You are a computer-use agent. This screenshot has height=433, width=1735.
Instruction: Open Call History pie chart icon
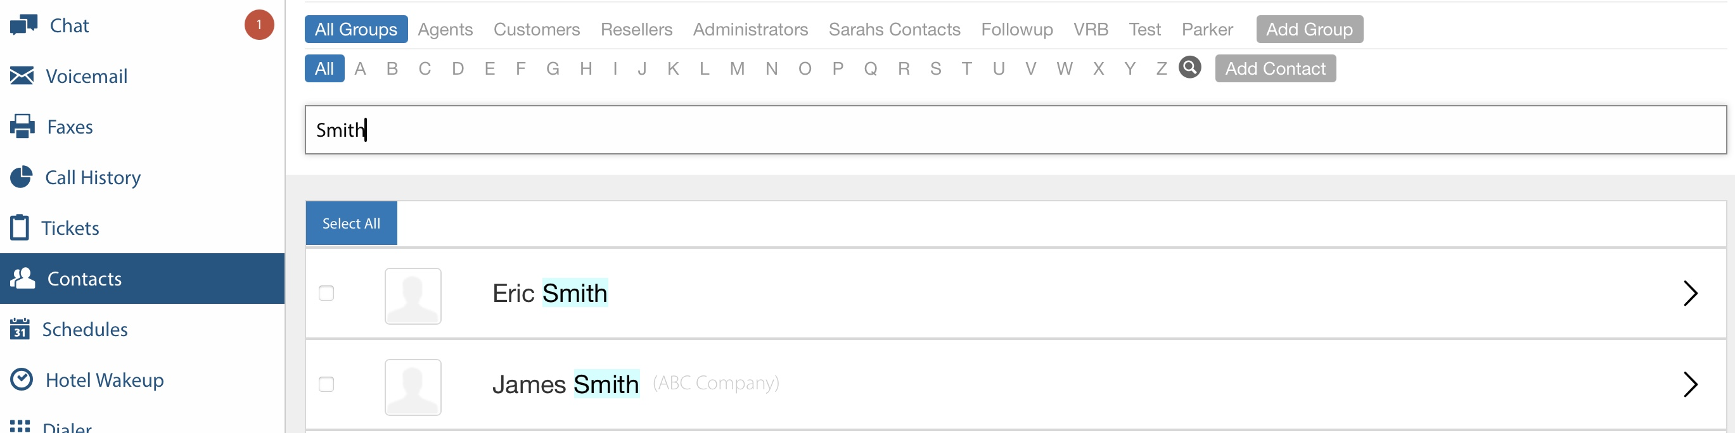point(22,177)
